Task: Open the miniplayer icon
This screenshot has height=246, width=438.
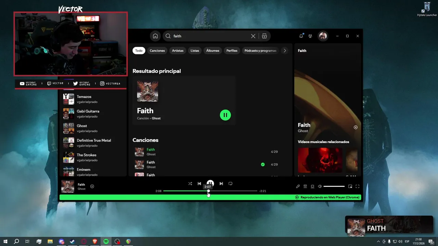Action: (350, 186)
